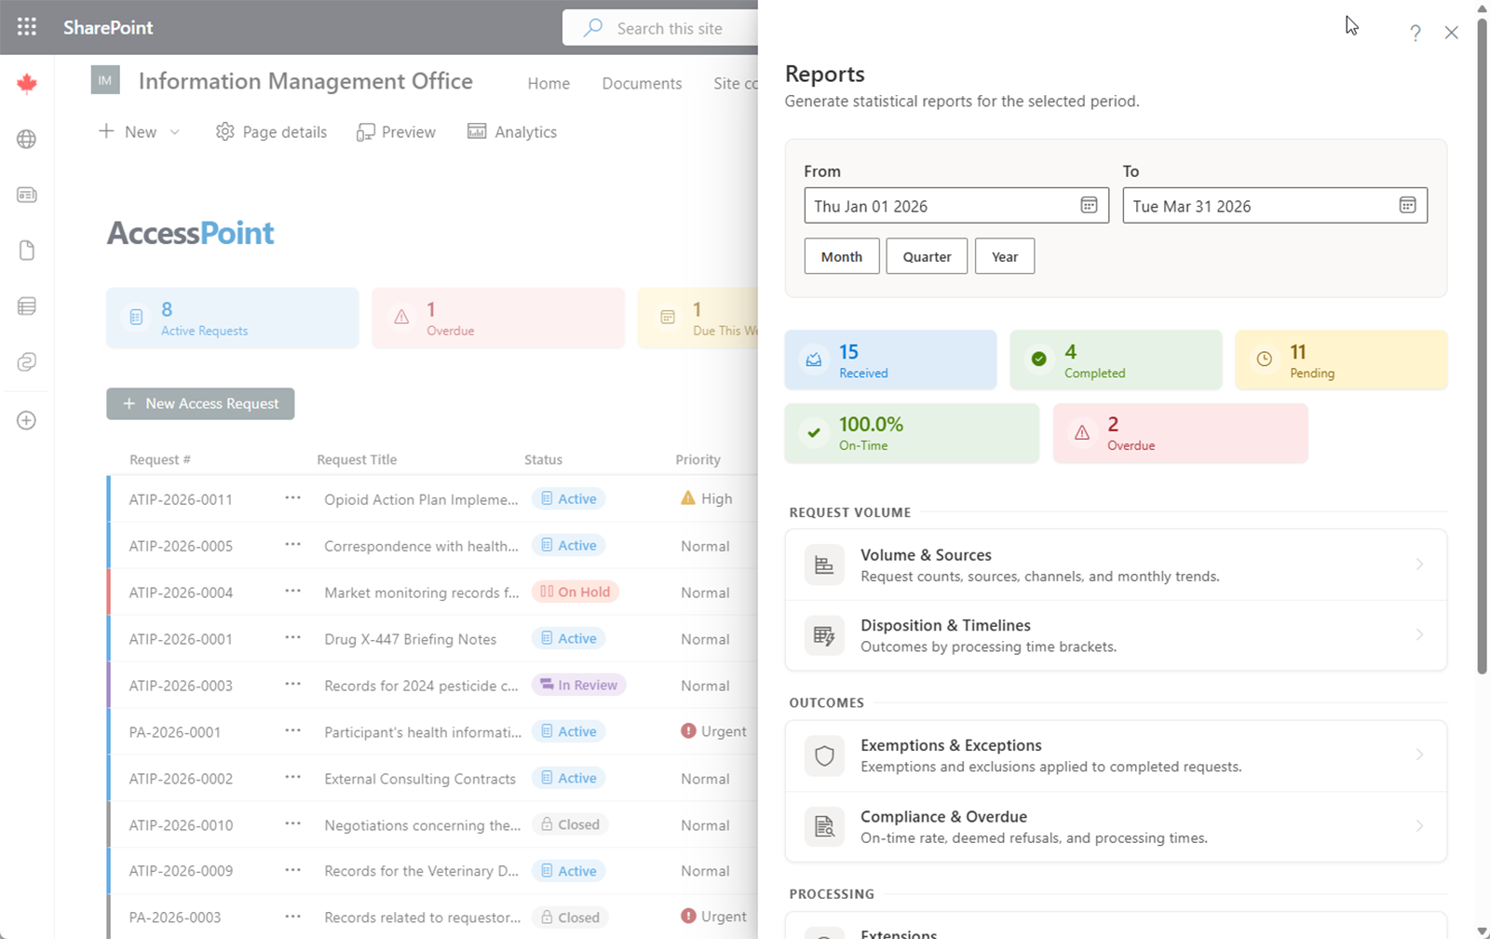Screen dimensions: 1490x939
Task: Select the Month period option
Action: click(841, 255)
